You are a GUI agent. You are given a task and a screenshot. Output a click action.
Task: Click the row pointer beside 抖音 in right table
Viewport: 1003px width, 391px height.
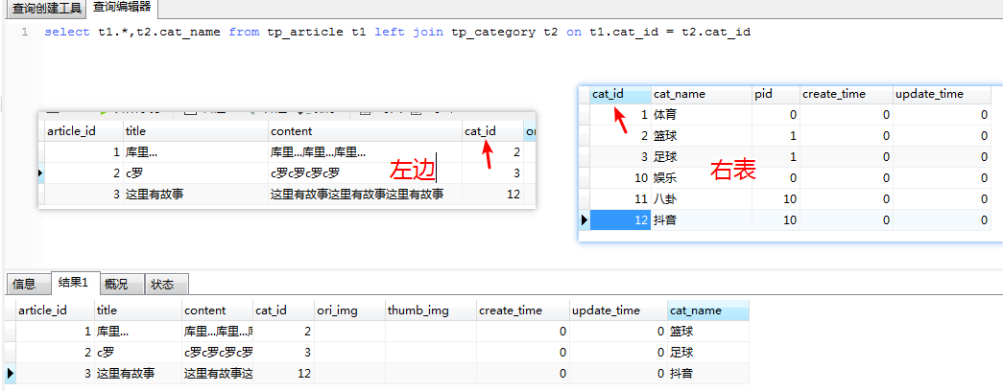point(584,220)
